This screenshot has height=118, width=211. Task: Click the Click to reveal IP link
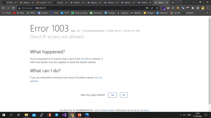coord(108,110)
